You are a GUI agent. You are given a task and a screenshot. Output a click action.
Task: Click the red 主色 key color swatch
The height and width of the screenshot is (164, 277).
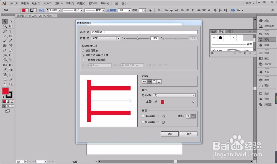162,102
